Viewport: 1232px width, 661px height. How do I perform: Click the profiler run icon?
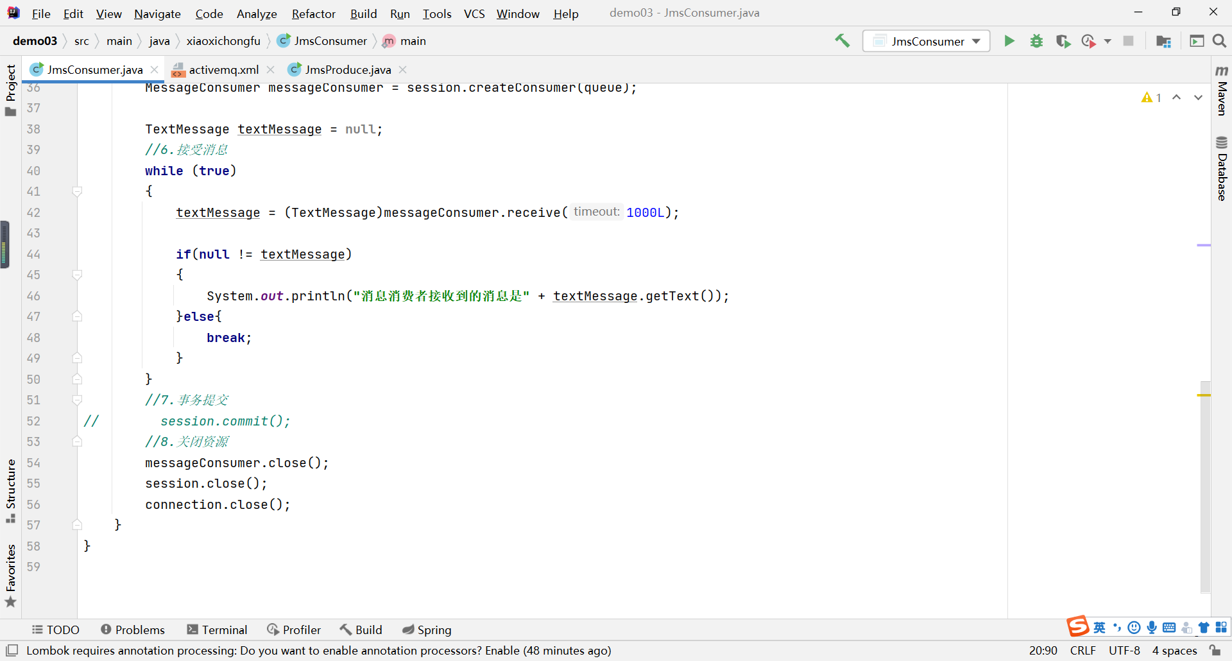pyautogui.click(x=1088, y=41)
